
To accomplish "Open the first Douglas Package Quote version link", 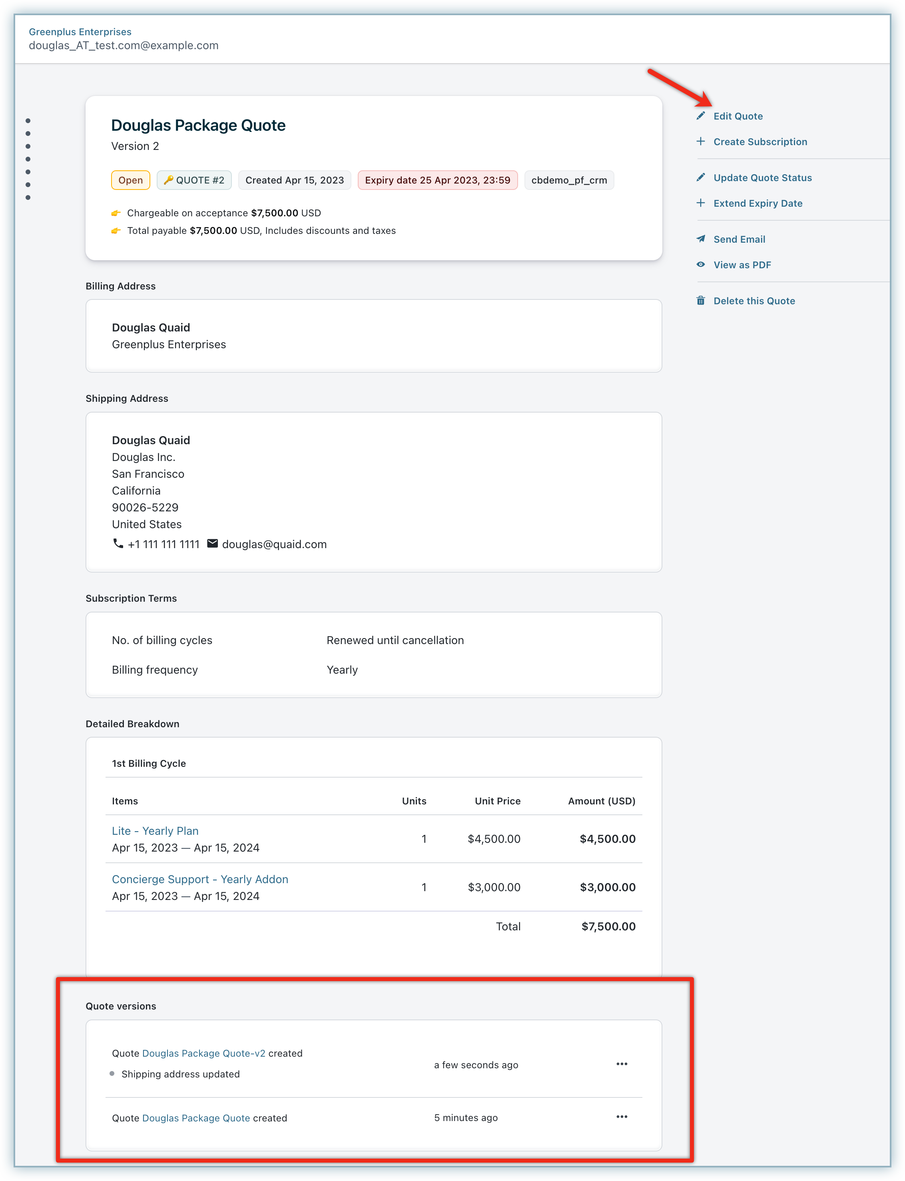I will 196,1118.
